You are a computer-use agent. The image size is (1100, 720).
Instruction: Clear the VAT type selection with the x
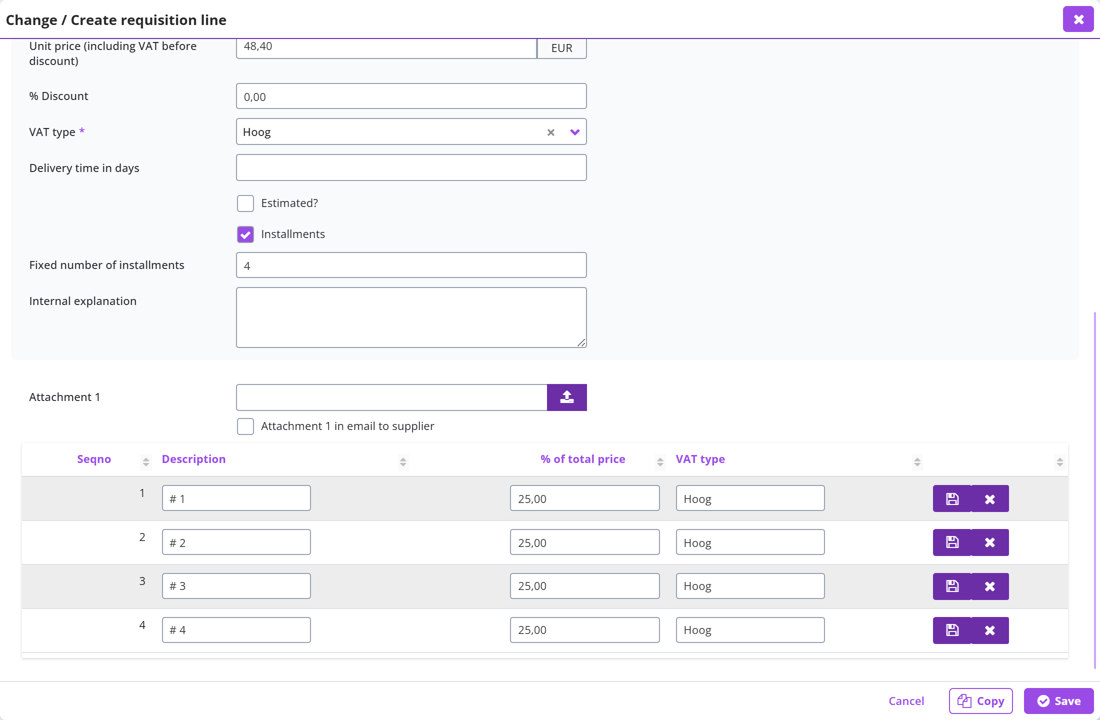point(550,132)
